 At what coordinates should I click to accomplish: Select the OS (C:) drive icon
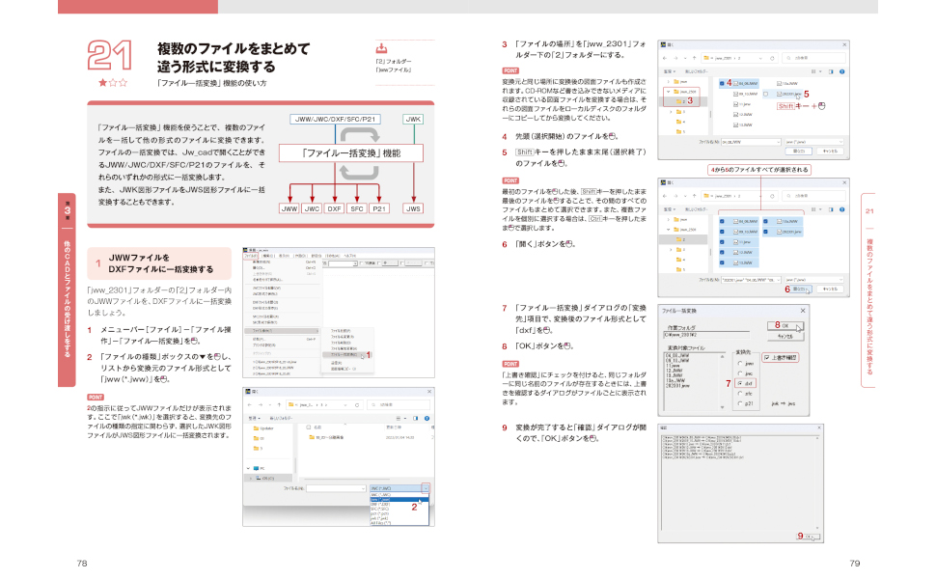click(x=258, y=478)
